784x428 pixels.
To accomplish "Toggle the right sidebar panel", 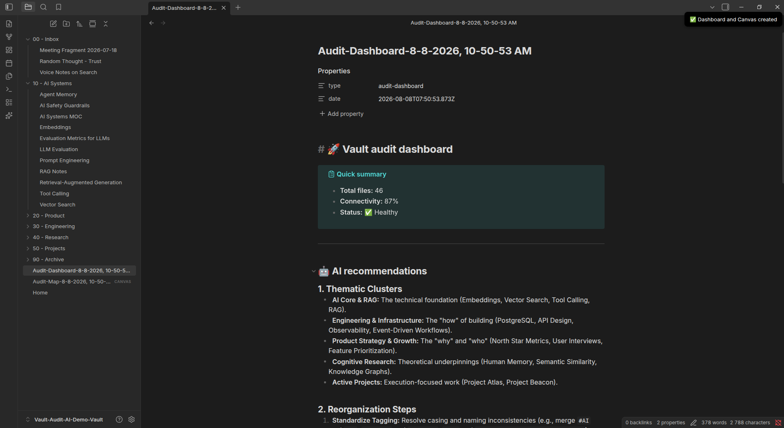I will click(725, 7).
